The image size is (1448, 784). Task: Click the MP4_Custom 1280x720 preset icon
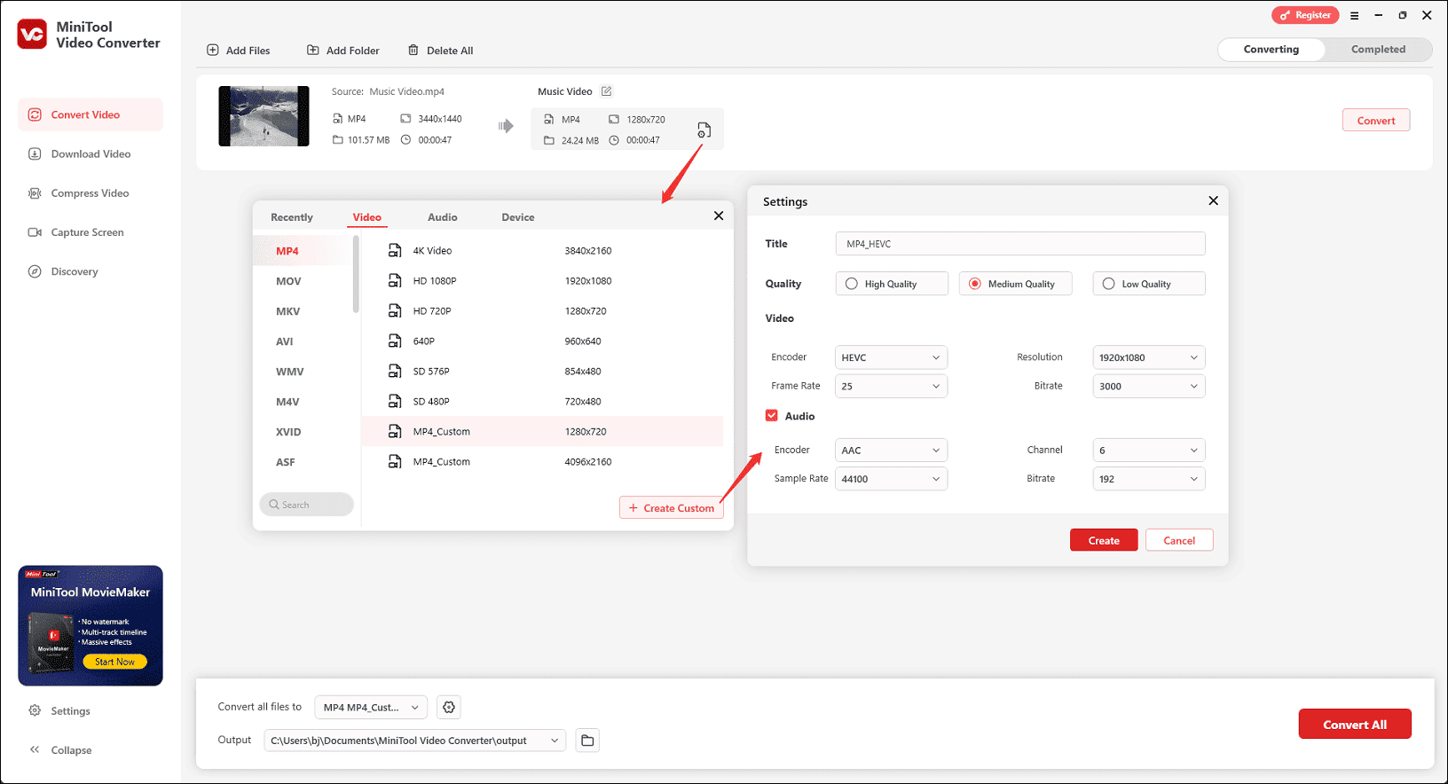coord(395,432)
